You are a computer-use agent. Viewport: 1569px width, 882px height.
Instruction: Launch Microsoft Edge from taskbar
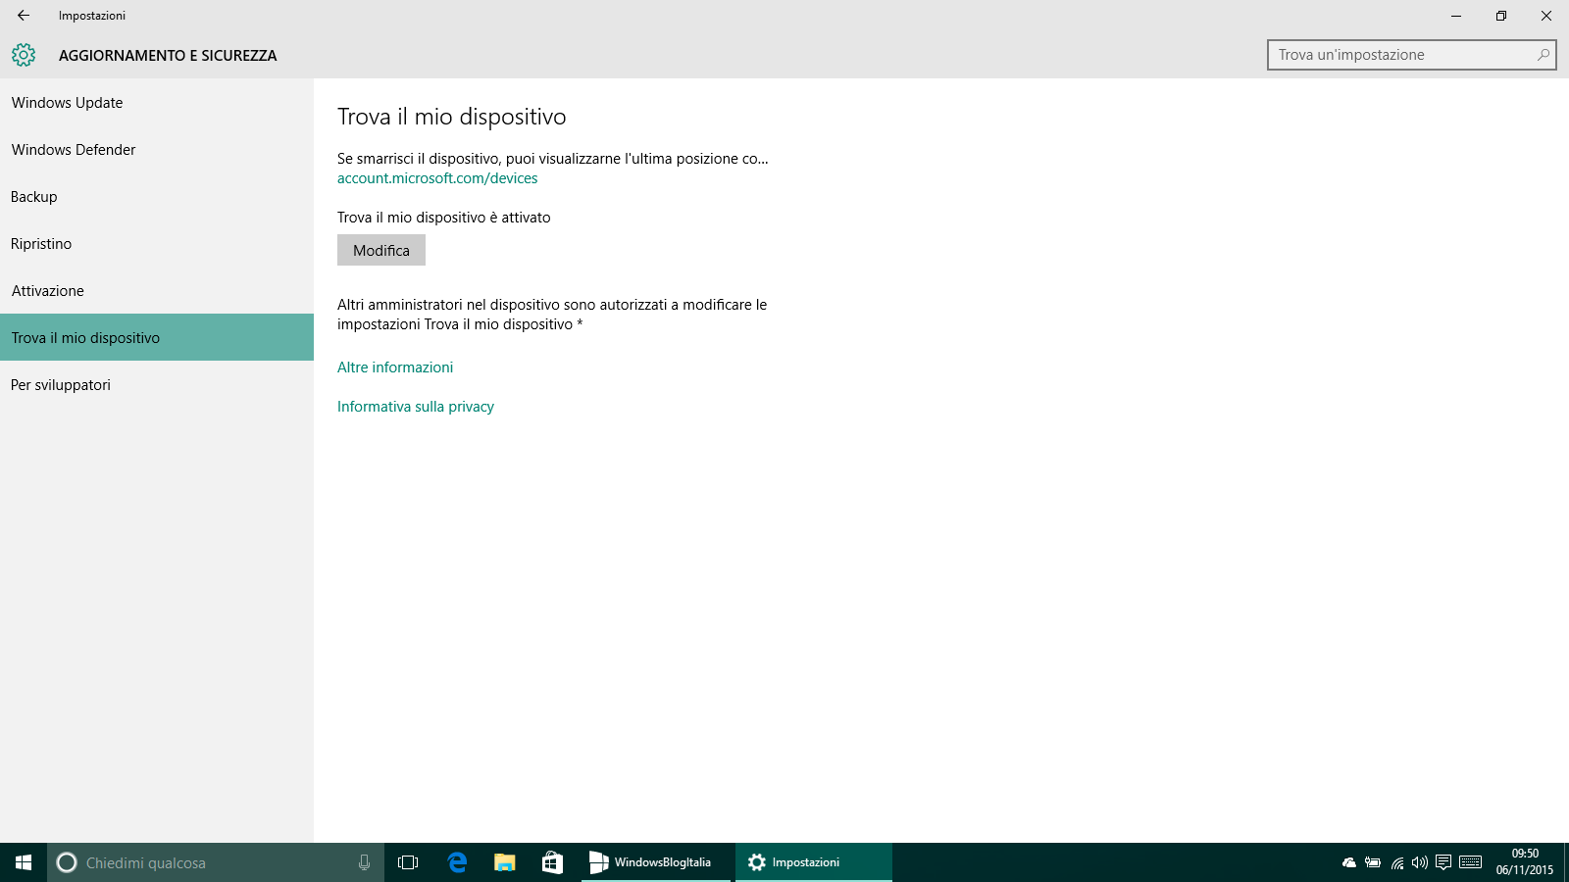[x=456, y=862]
